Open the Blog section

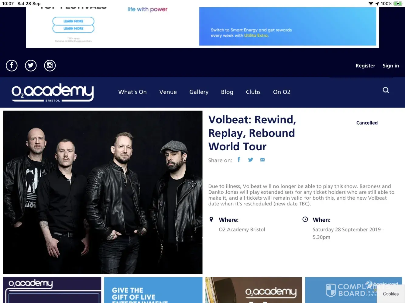(x=227, y=92)
